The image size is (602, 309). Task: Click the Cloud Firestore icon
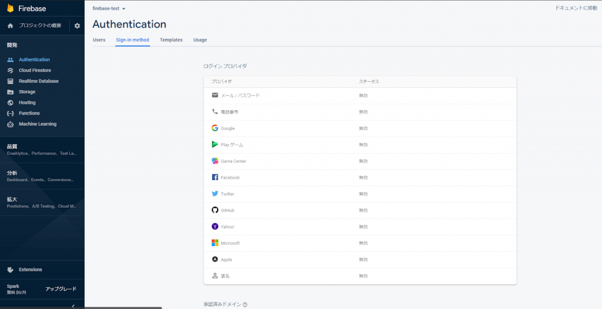pyautogui.click(x=11, y=70)
